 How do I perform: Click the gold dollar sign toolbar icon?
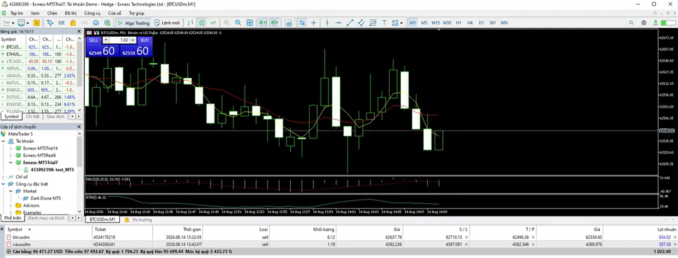coord(37,23)
